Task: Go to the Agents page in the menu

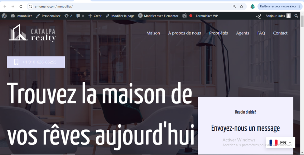Action: coord(243,33)
